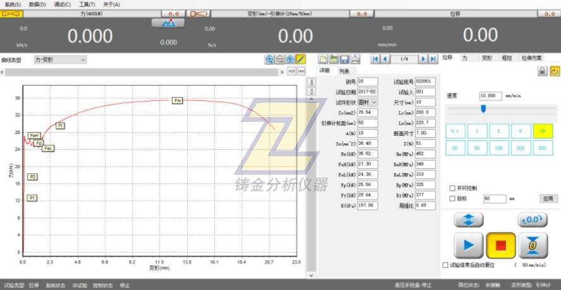
Task: Open the 曲线类型 力-变形 dropdown
Action: click(x=60, y=60)
